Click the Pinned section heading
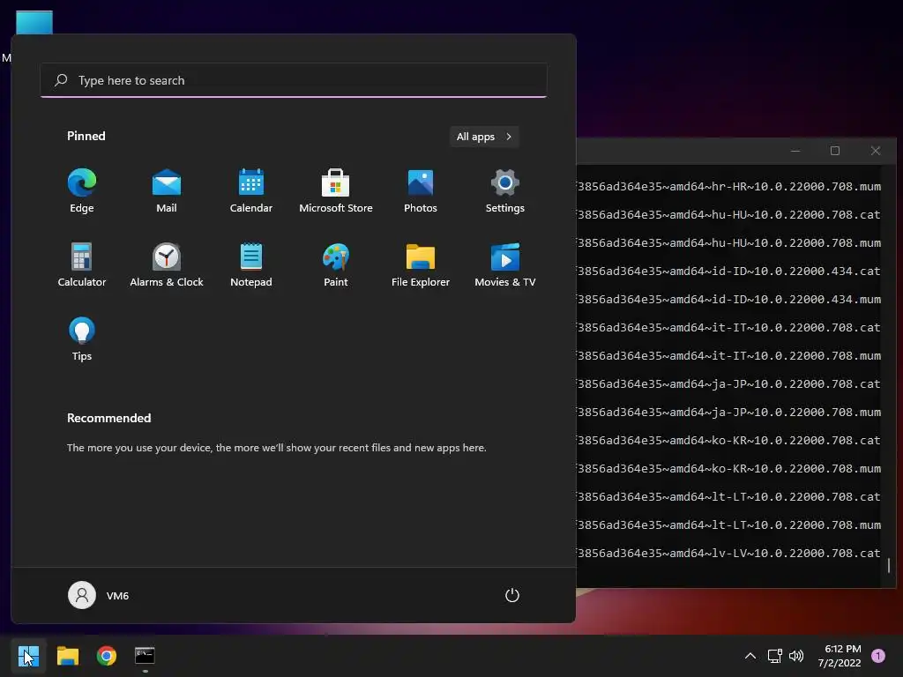903x677 pixels. (86, 136)
